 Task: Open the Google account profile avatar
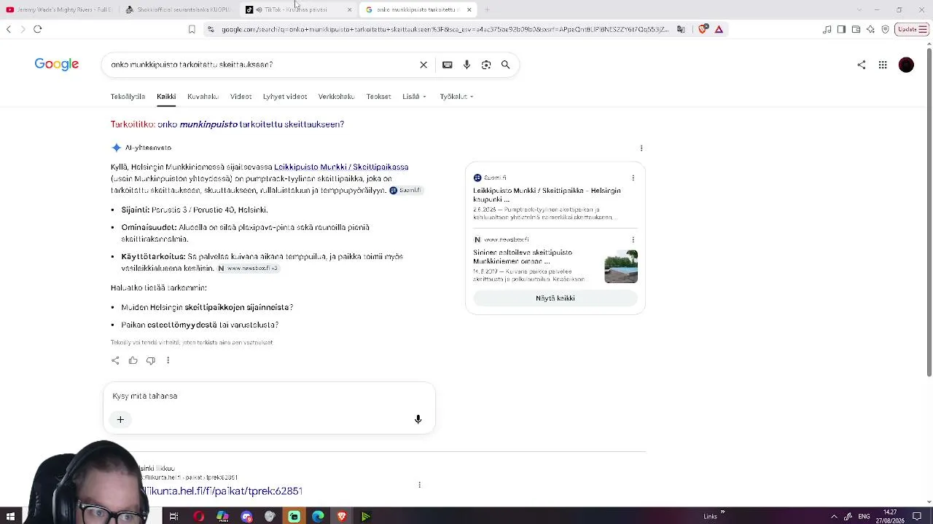coord(907,65)
